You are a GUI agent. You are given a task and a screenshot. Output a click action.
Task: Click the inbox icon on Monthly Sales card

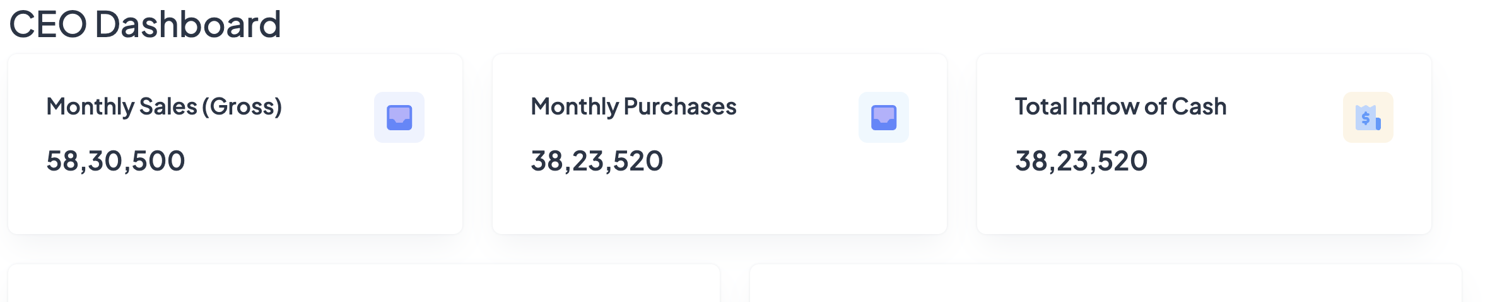pos(399,118)
